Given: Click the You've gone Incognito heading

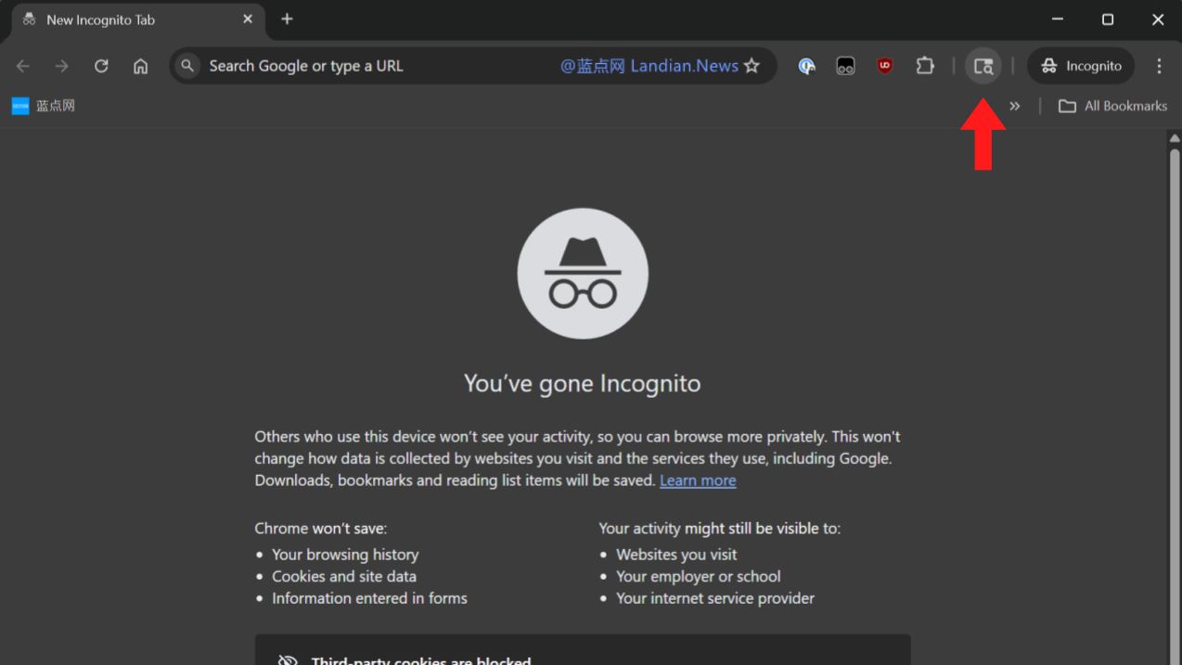Looking at the screenshot, I should pyautogui.click(x=583, y=383).
